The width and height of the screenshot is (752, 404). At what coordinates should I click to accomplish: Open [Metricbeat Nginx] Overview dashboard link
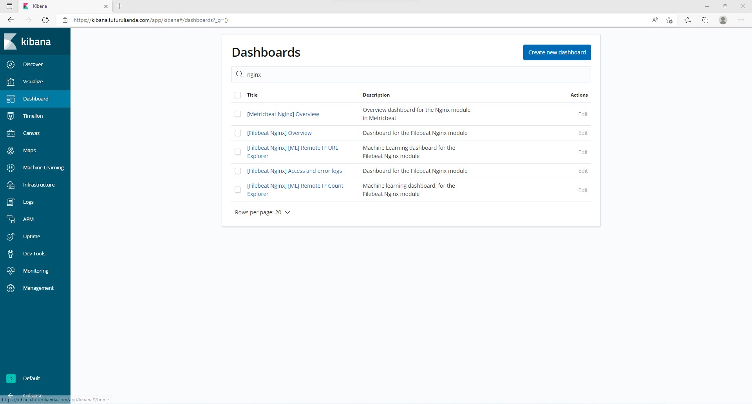(283, 114)
